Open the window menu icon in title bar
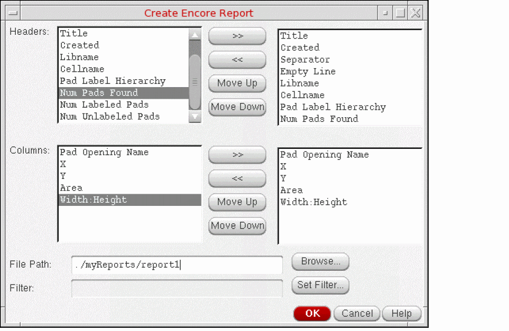Screen dimensions: 509x331 13,13
